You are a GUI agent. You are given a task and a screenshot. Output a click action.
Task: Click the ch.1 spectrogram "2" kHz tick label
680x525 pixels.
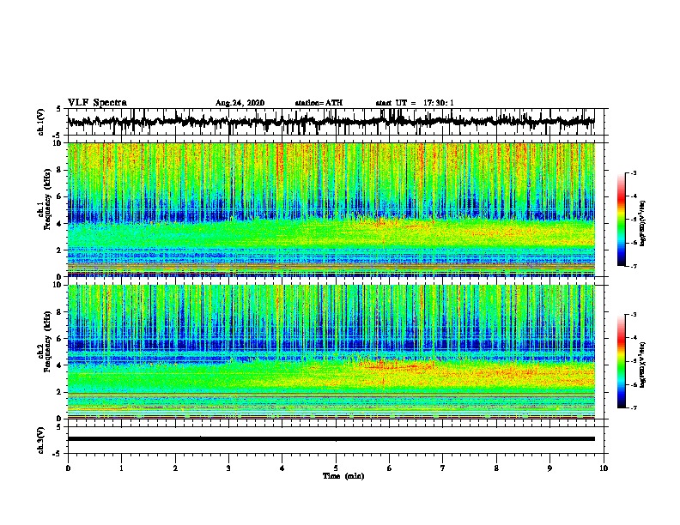point(60,250)
